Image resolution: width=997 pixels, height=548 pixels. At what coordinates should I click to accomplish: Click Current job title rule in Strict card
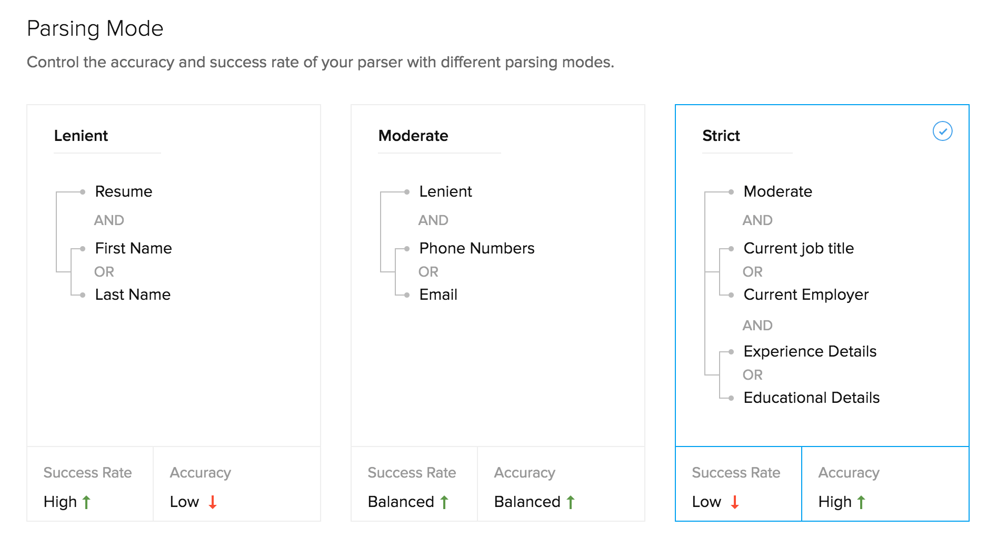(799, 248)
